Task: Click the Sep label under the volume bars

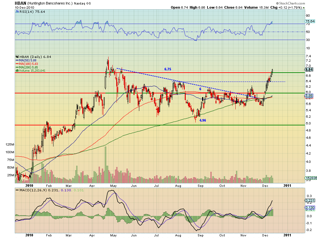Action: click(200, 186)
